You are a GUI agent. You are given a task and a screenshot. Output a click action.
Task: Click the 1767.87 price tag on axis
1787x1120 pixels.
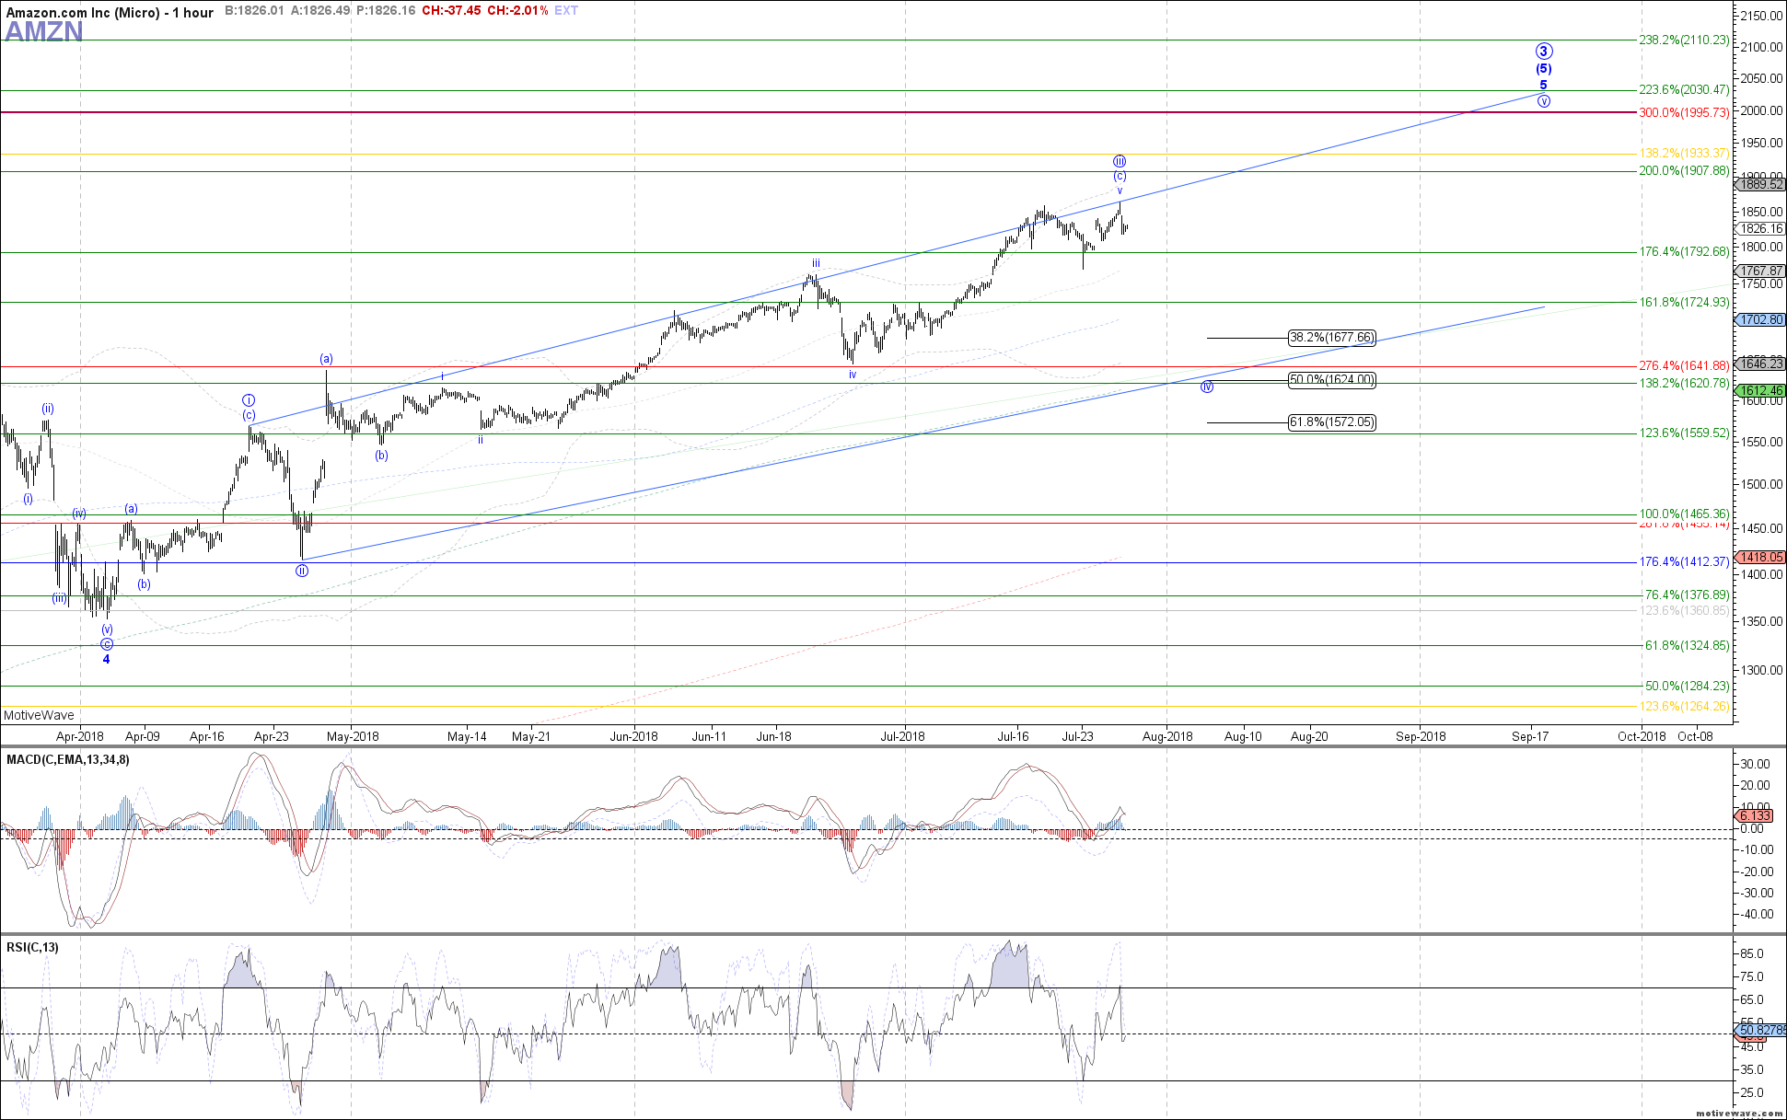1760,271
